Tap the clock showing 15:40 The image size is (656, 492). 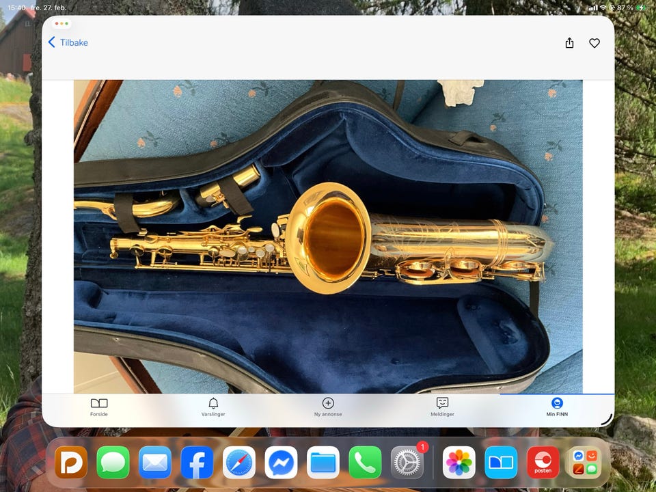coord(16,8)
